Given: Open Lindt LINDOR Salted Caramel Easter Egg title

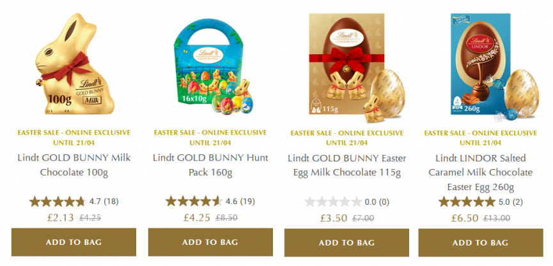Looking at the screenshot, I should (x=481, y=172).
